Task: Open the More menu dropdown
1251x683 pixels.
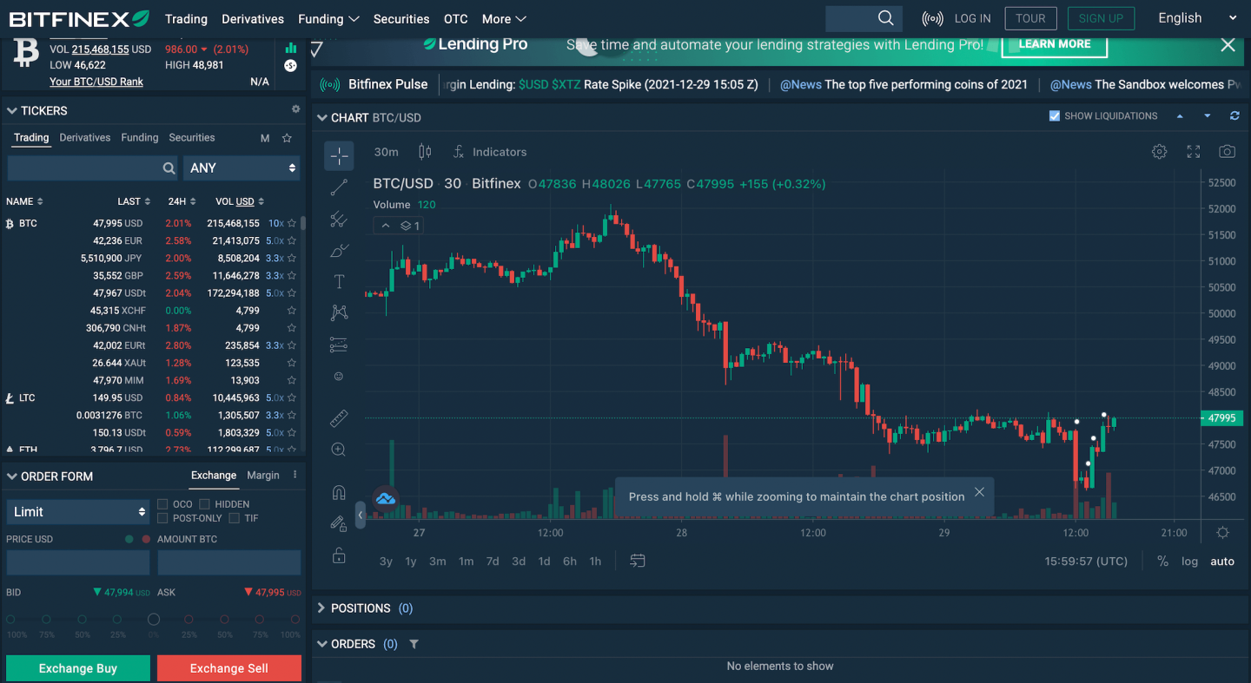Action: coord(504,19)
